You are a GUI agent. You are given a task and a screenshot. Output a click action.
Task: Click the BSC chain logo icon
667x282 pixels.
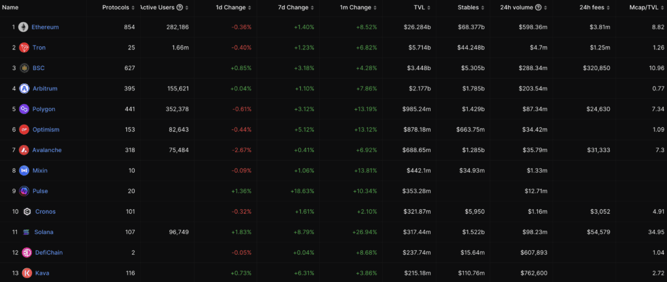(x=24, y=68)
